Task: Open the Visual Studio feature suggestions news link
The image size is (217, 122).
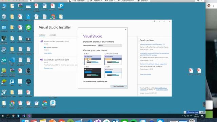Action: pyautogui.click(x=153, y=64)
